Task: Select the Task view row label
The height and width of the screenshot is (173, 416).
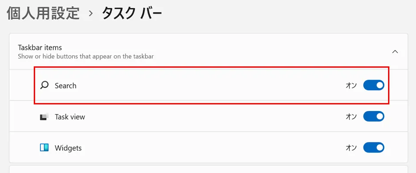Action: tap(70, 117)
